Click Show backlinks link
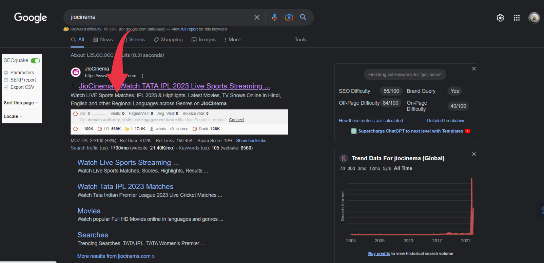This screenshot has width=544, height=263. pos(251,141)
